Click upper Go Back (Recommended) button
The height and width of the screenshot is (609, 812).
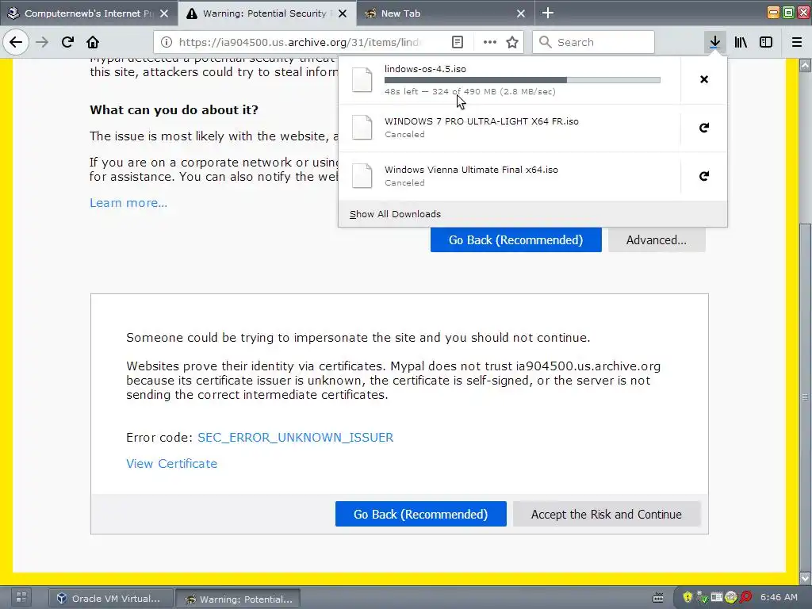point(515,239)
